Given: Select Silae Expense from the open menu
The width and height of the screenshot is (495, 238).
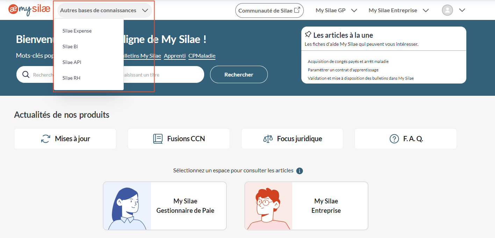Looking at the screenshot, I should (77, 31).
